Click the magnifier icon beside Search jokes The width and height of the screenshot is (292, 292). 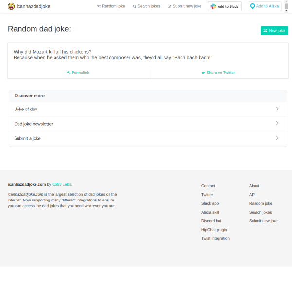tap(134, 6)
